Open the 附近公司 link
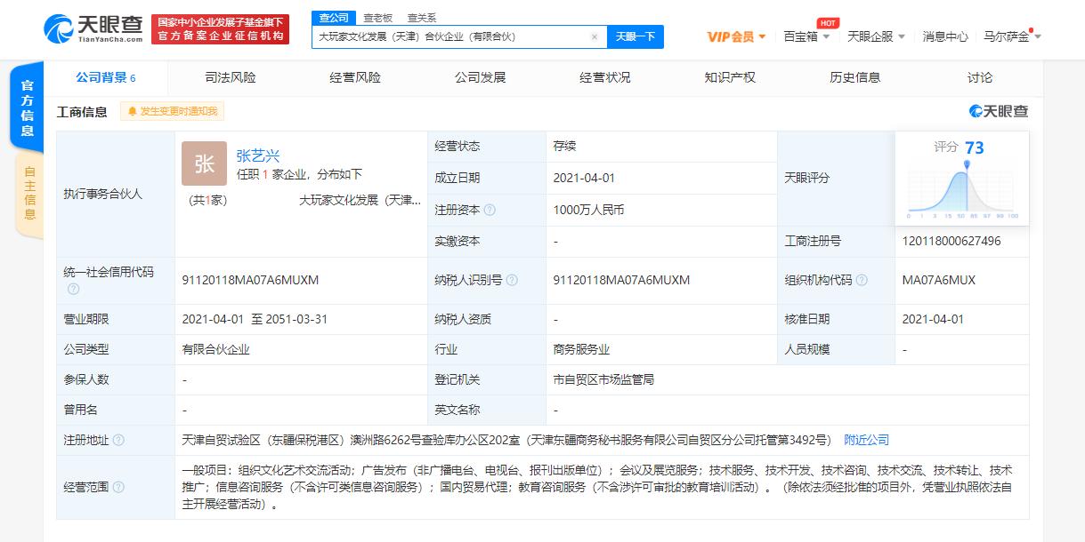This screenshot has height=542, width=1085. (x=868, y=438)
